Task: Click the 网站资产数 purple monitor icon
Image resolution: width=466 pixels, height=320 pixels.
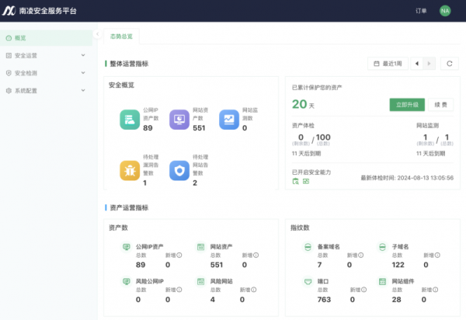Action: coord(179,119)
